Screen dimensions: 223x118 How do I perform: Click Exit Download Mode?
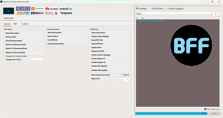tap(67, 44)
